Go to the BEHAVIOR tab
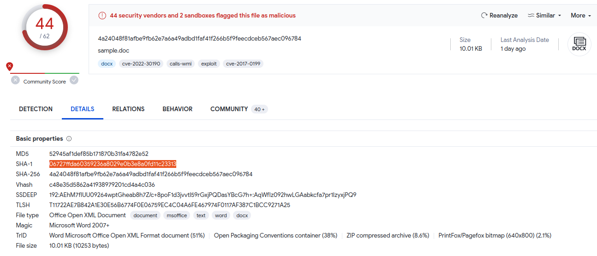The height and width of the screenshot is (256, 597). [178, 109]
